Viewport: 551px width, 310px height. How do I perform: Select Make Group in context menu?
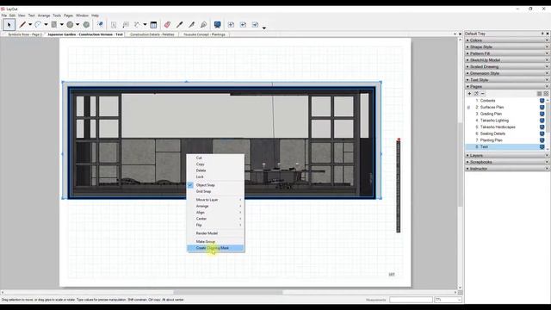(215, 242)
